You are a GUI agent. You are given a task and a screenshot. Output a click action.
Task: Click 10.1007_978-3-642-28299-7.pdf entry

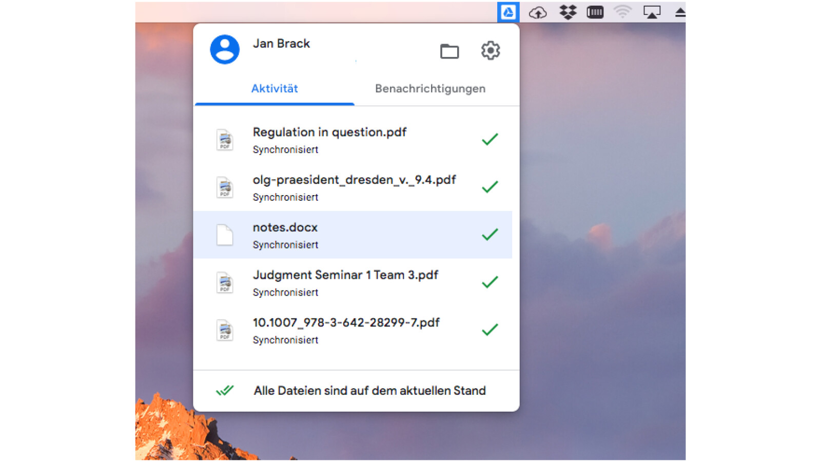(x=346, y=323)
